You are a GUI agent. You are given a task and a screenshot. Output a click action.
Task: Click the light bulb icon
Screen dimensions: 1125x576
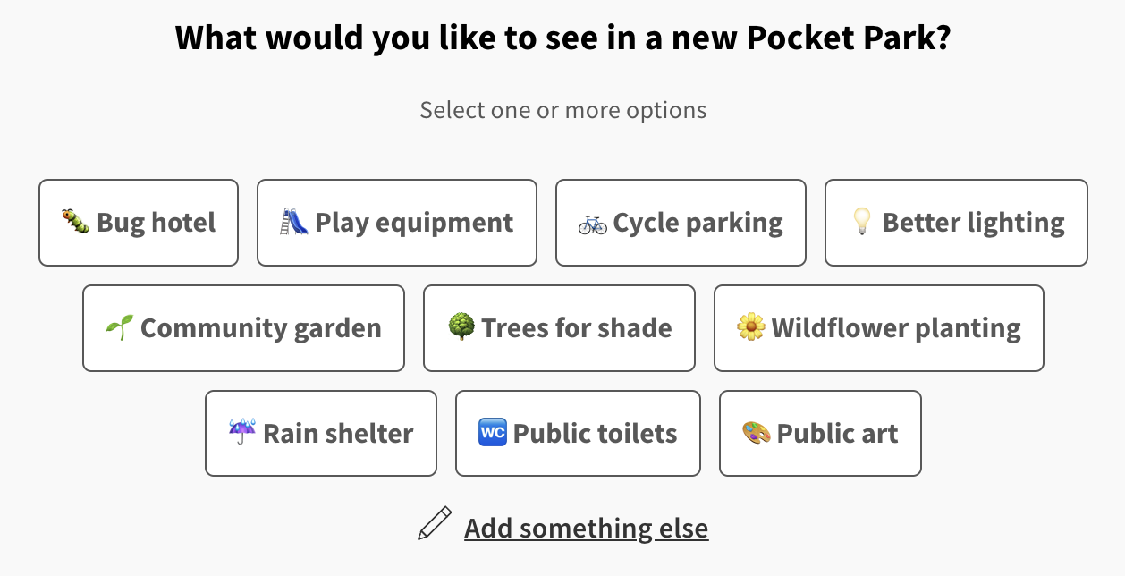point(861,222)
